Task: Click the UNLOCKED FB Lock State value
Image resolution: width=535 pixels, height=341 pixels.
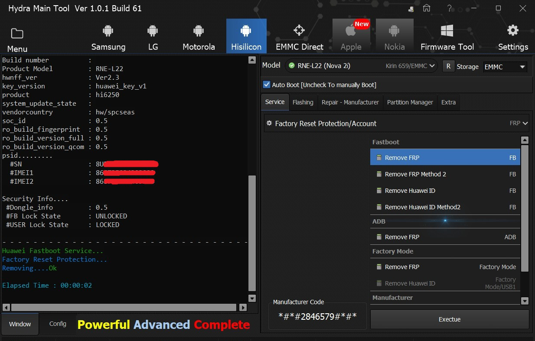Action: coord(111,216)
